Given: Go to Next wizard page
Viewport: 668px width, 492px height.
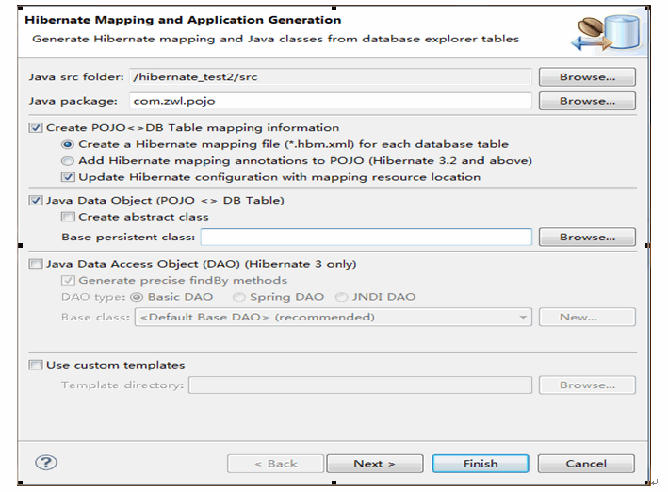Looking at the screenshot, I should [x=375, y=464].
